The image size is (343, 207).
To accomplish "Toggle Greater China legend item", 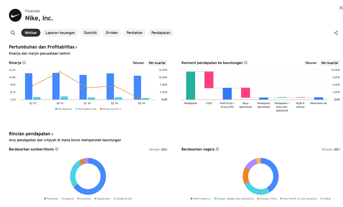I will [267, 199].
